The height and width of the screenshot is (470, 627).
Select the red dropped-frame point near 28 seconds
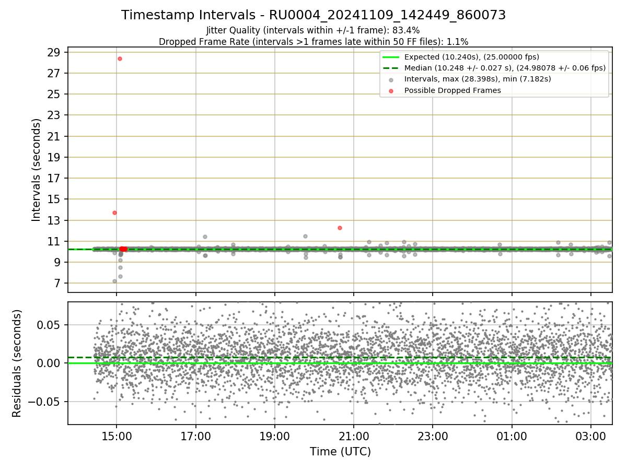[x=120, y=58]
